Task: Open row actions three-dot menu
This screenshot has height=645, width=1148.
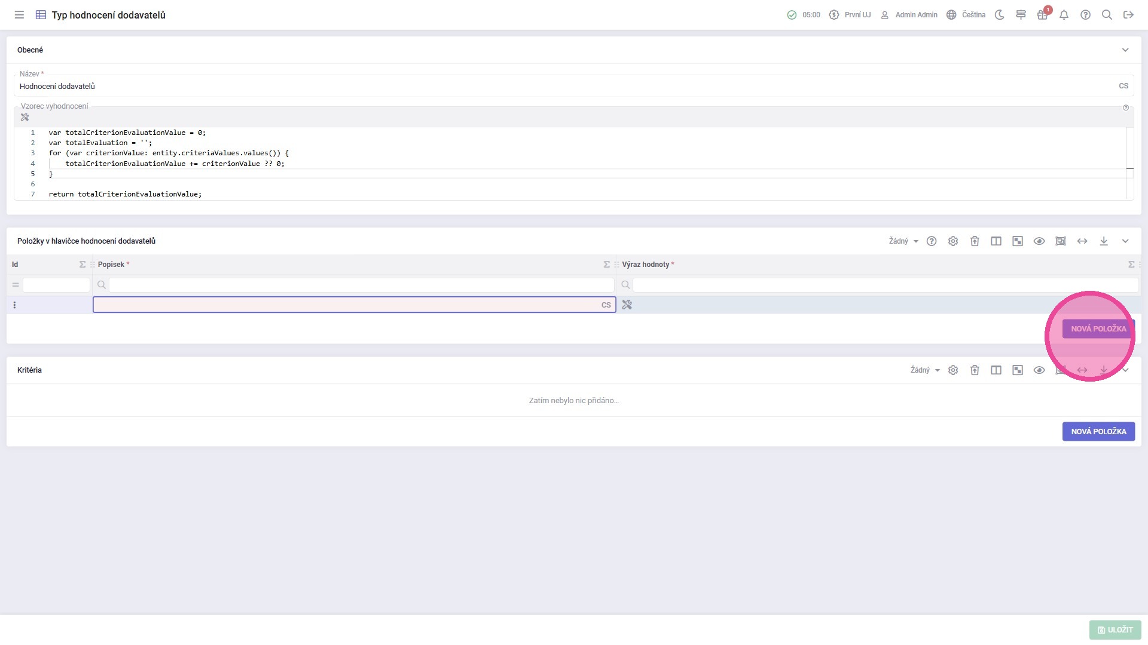Action: 14,305
